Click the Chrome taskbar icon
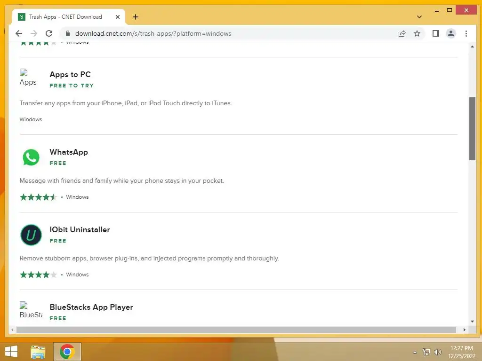This screenshot has height=361, width=482. (67, 352)
